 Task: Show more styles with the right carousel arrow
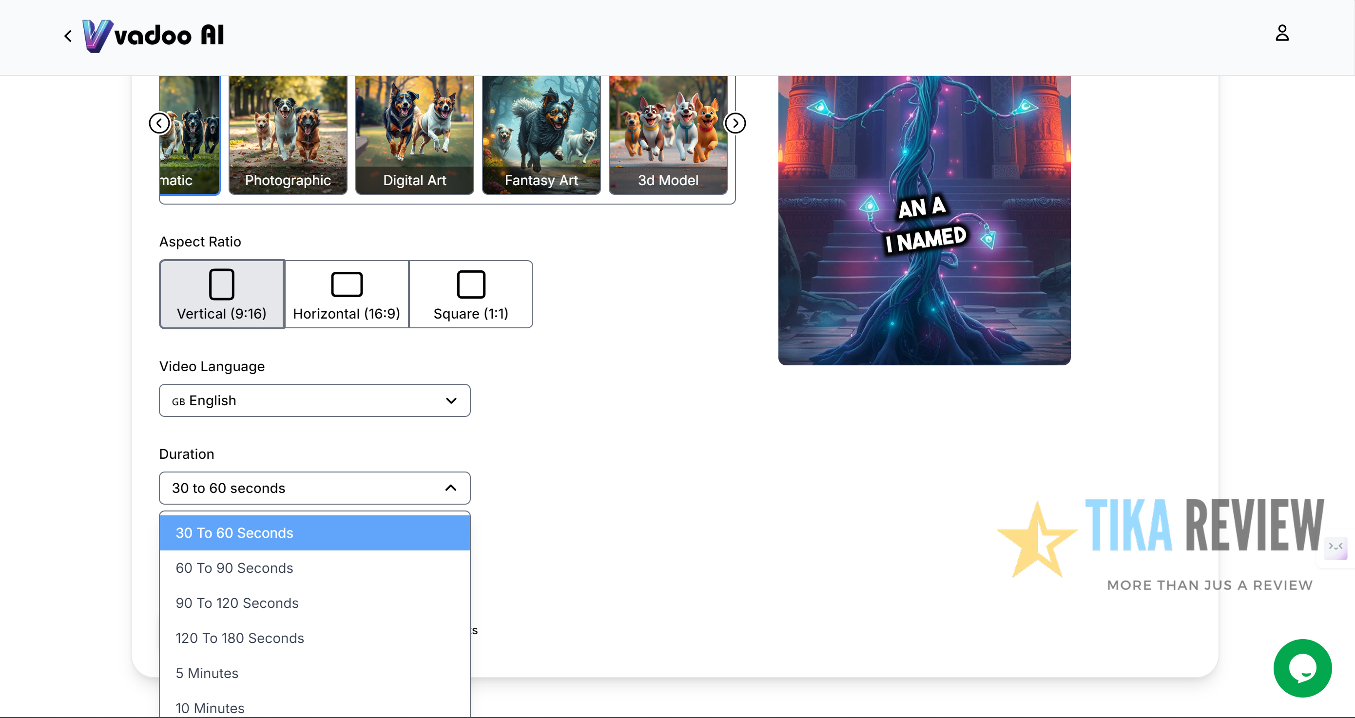pos(735,123)
